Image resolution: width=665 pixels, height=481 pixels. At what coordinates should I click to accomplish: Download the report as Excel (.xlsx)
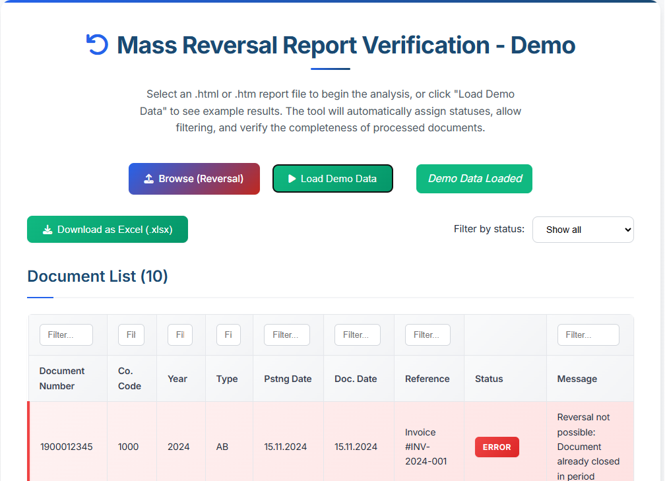[x=108, y=229]
